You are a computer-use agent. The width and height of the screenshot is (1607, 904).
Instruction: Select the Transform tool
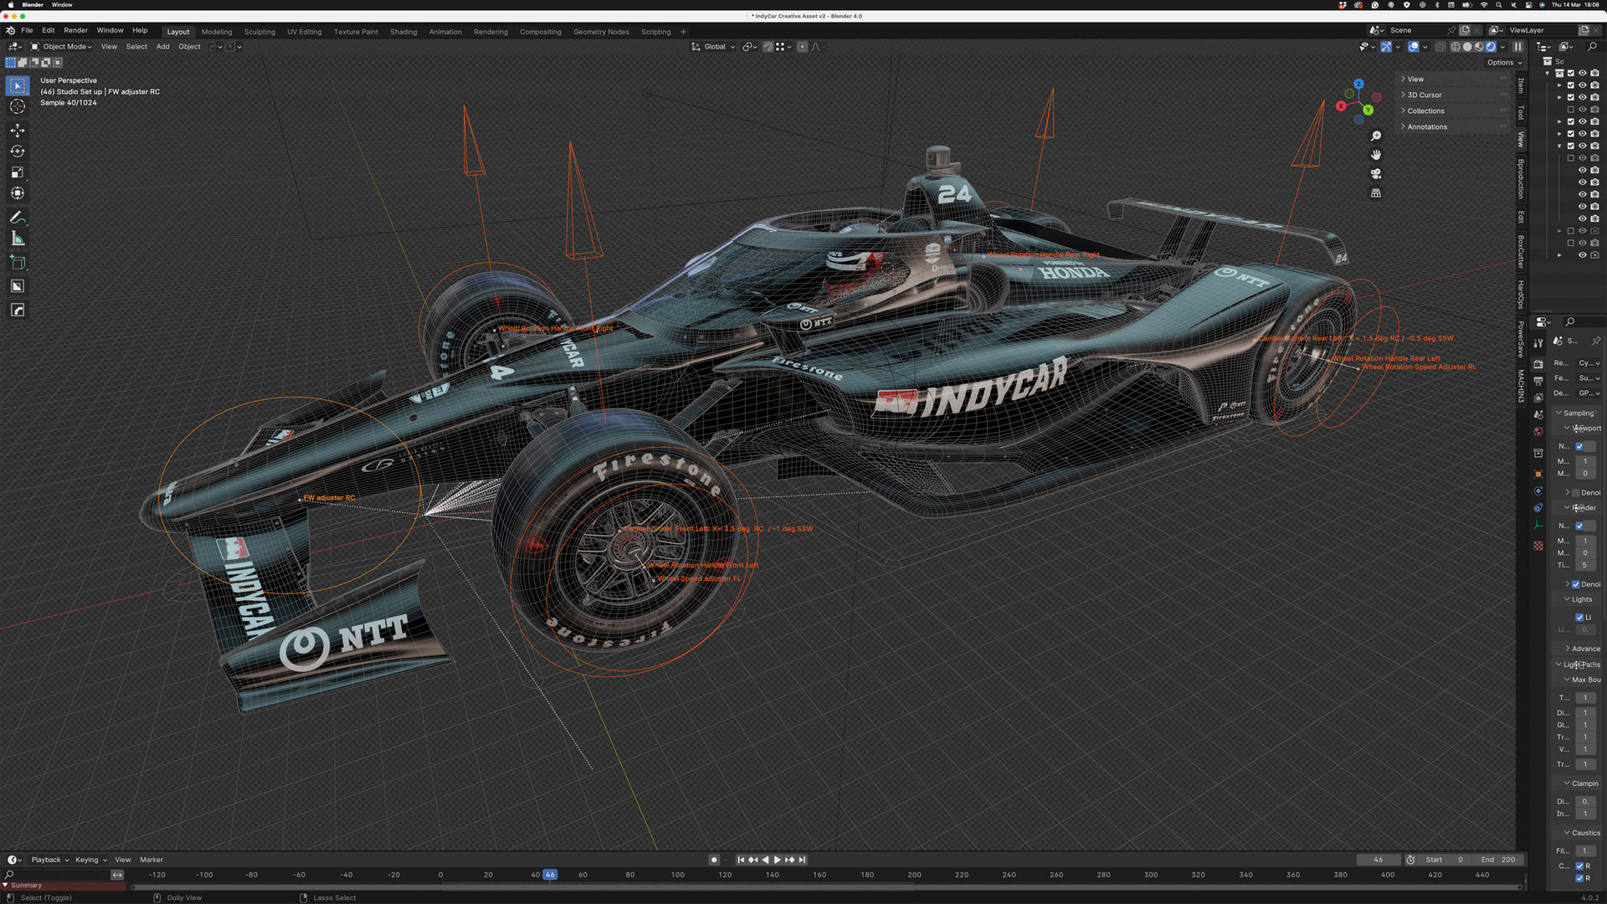coord(17,193)
